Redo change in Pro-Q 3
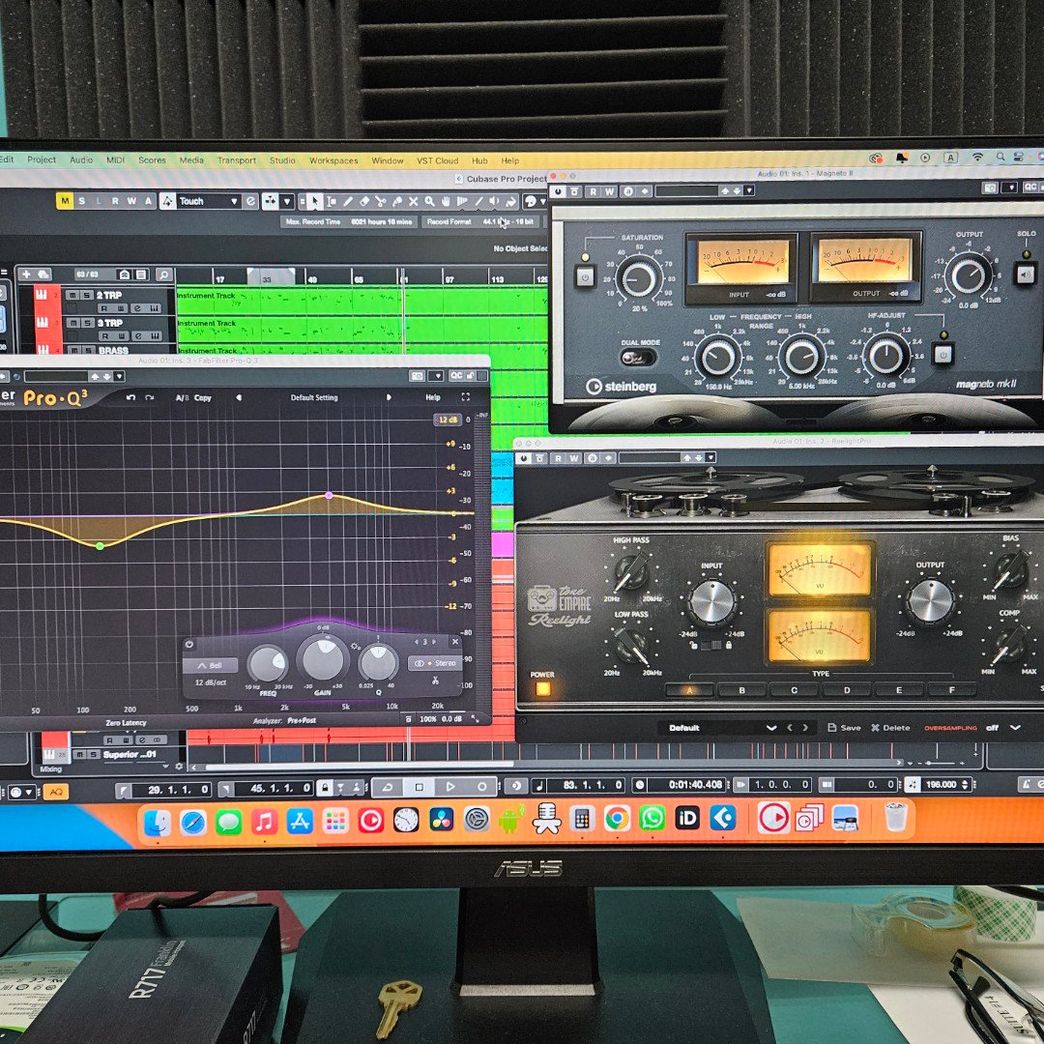Image resolution: width=1044 pixels, height=1044 pixels. click(x=150, y=397)
